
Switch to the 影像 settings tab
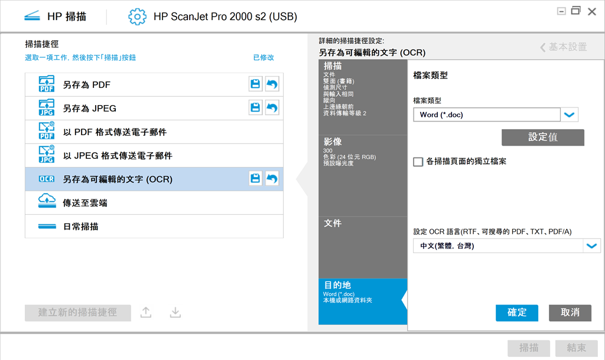(362, 152)
